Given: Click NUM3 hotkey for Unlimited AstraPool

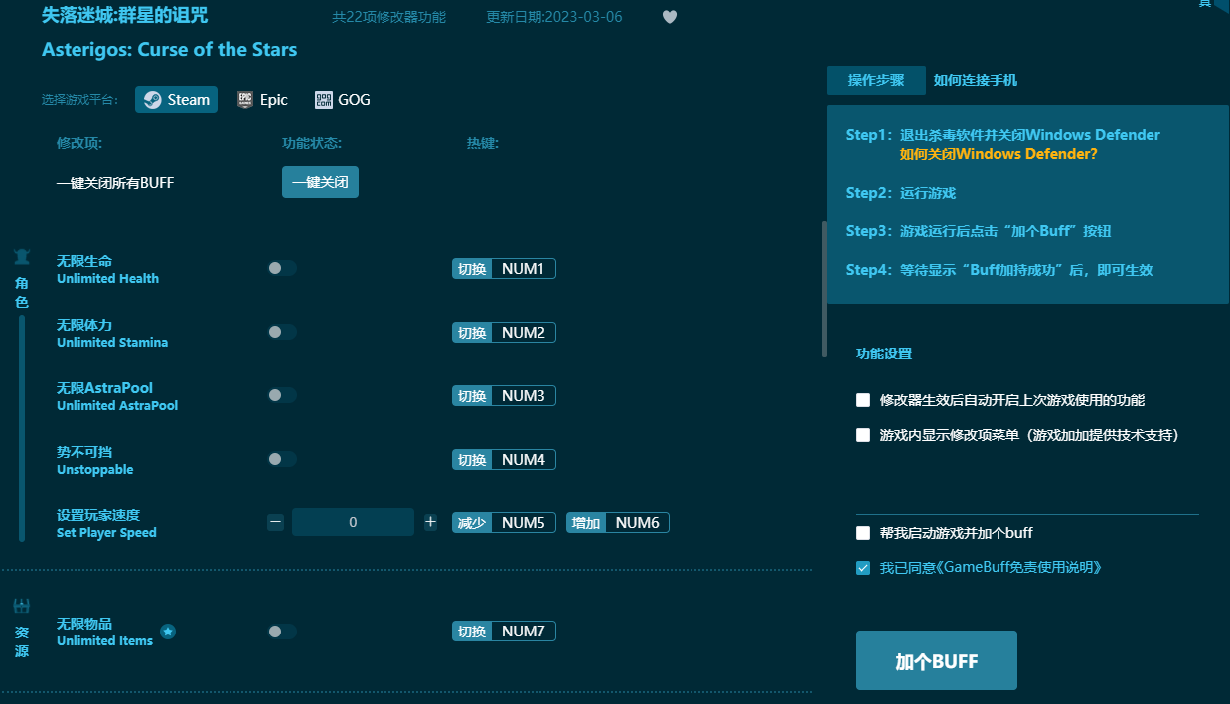Looking at the screenshot, I should coord(524,396).
